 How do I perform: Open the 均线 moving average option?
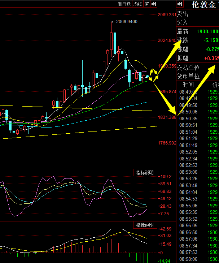click(137, 4)
